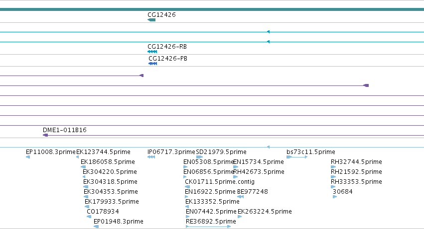Click the bs73c11.5prime feature line

297,157
